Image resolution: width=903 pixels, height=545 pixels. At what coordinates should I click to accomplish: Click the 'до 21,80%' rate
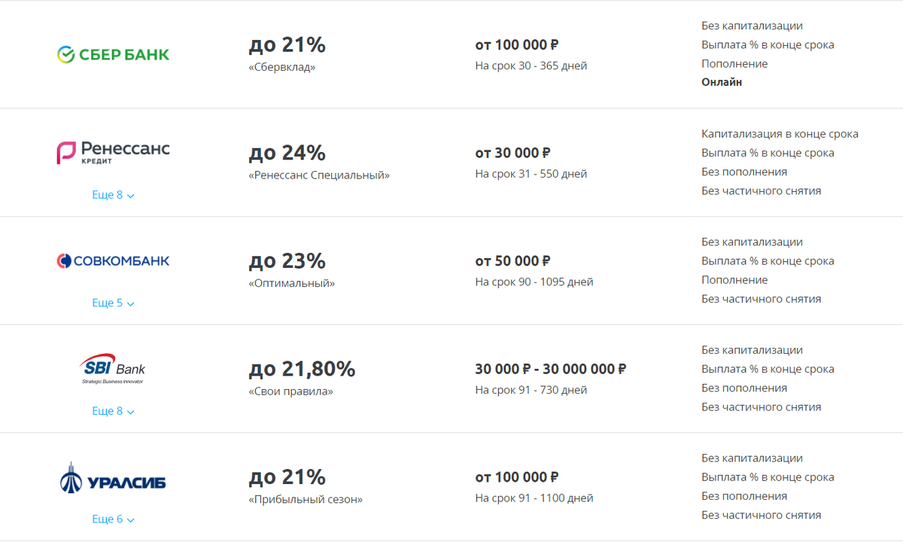pos(302,369)
